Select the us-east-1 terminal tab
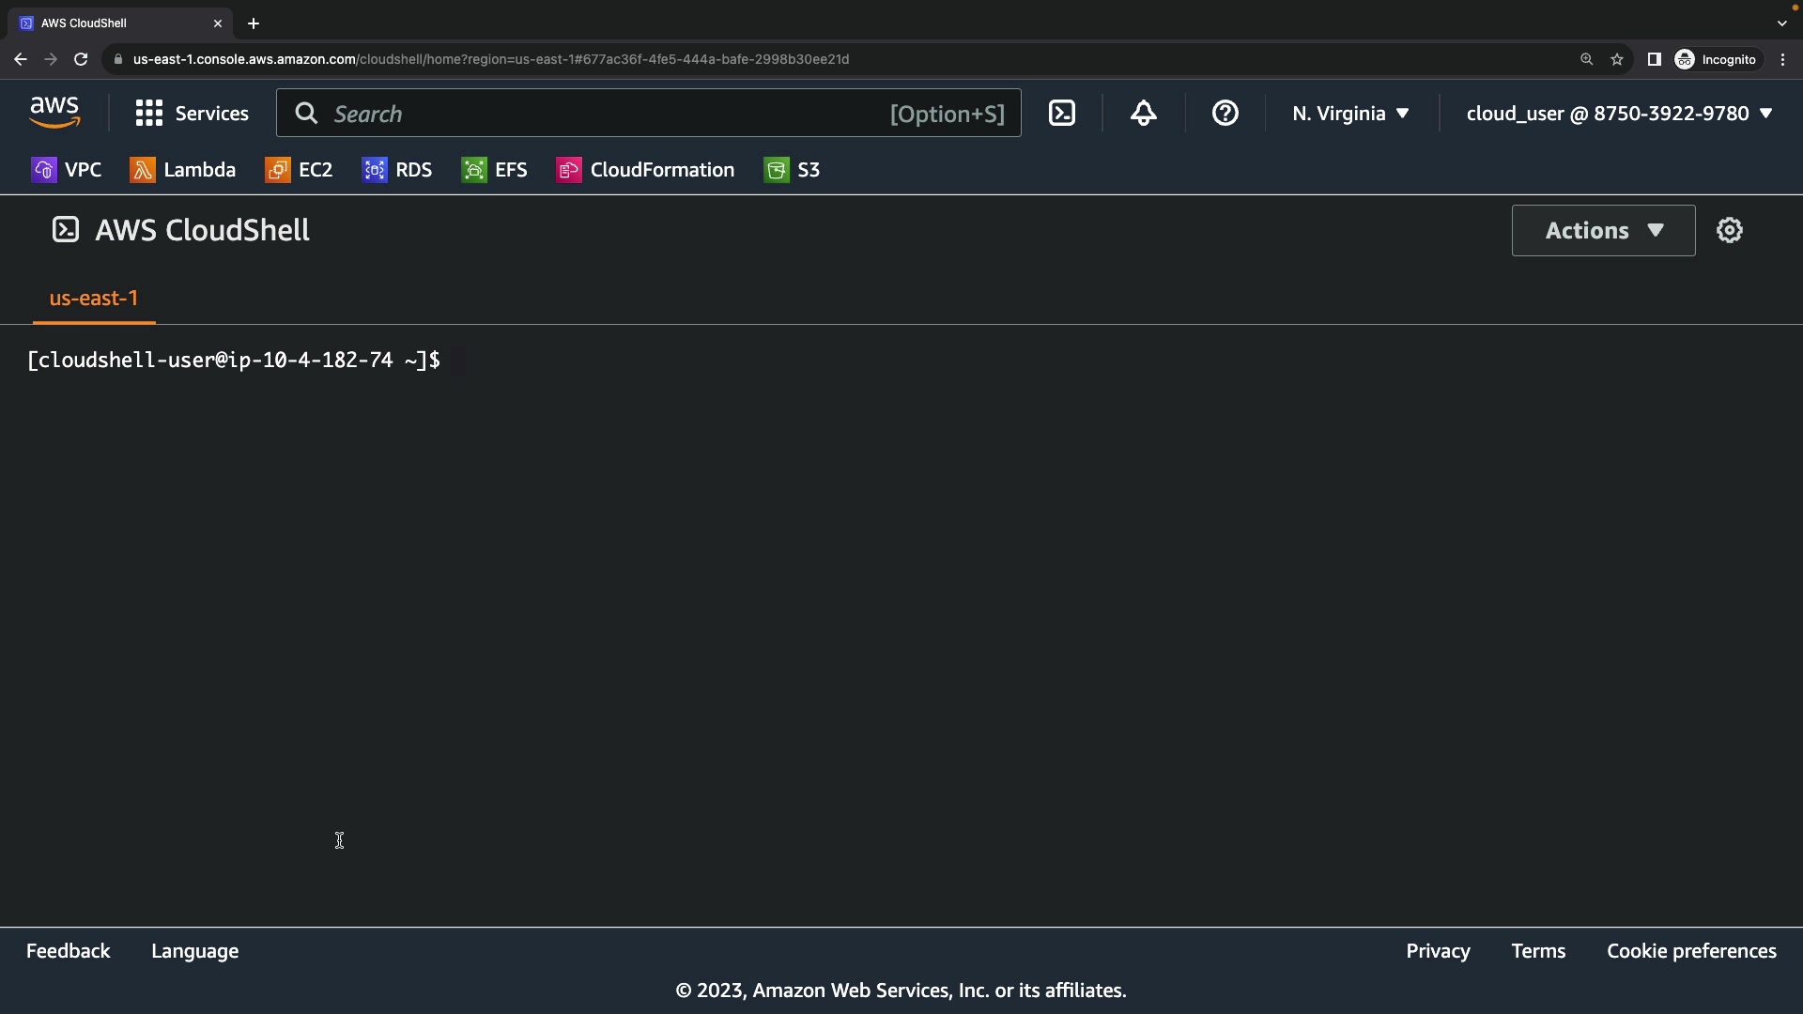 (94, 299)
